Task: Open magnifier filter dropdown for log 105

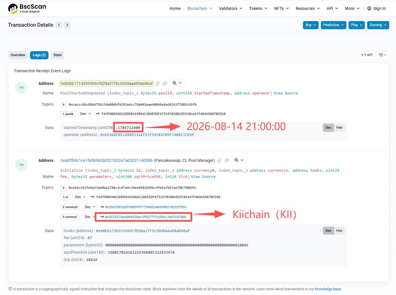Action: pyautogui.click(x=177, y=83)
